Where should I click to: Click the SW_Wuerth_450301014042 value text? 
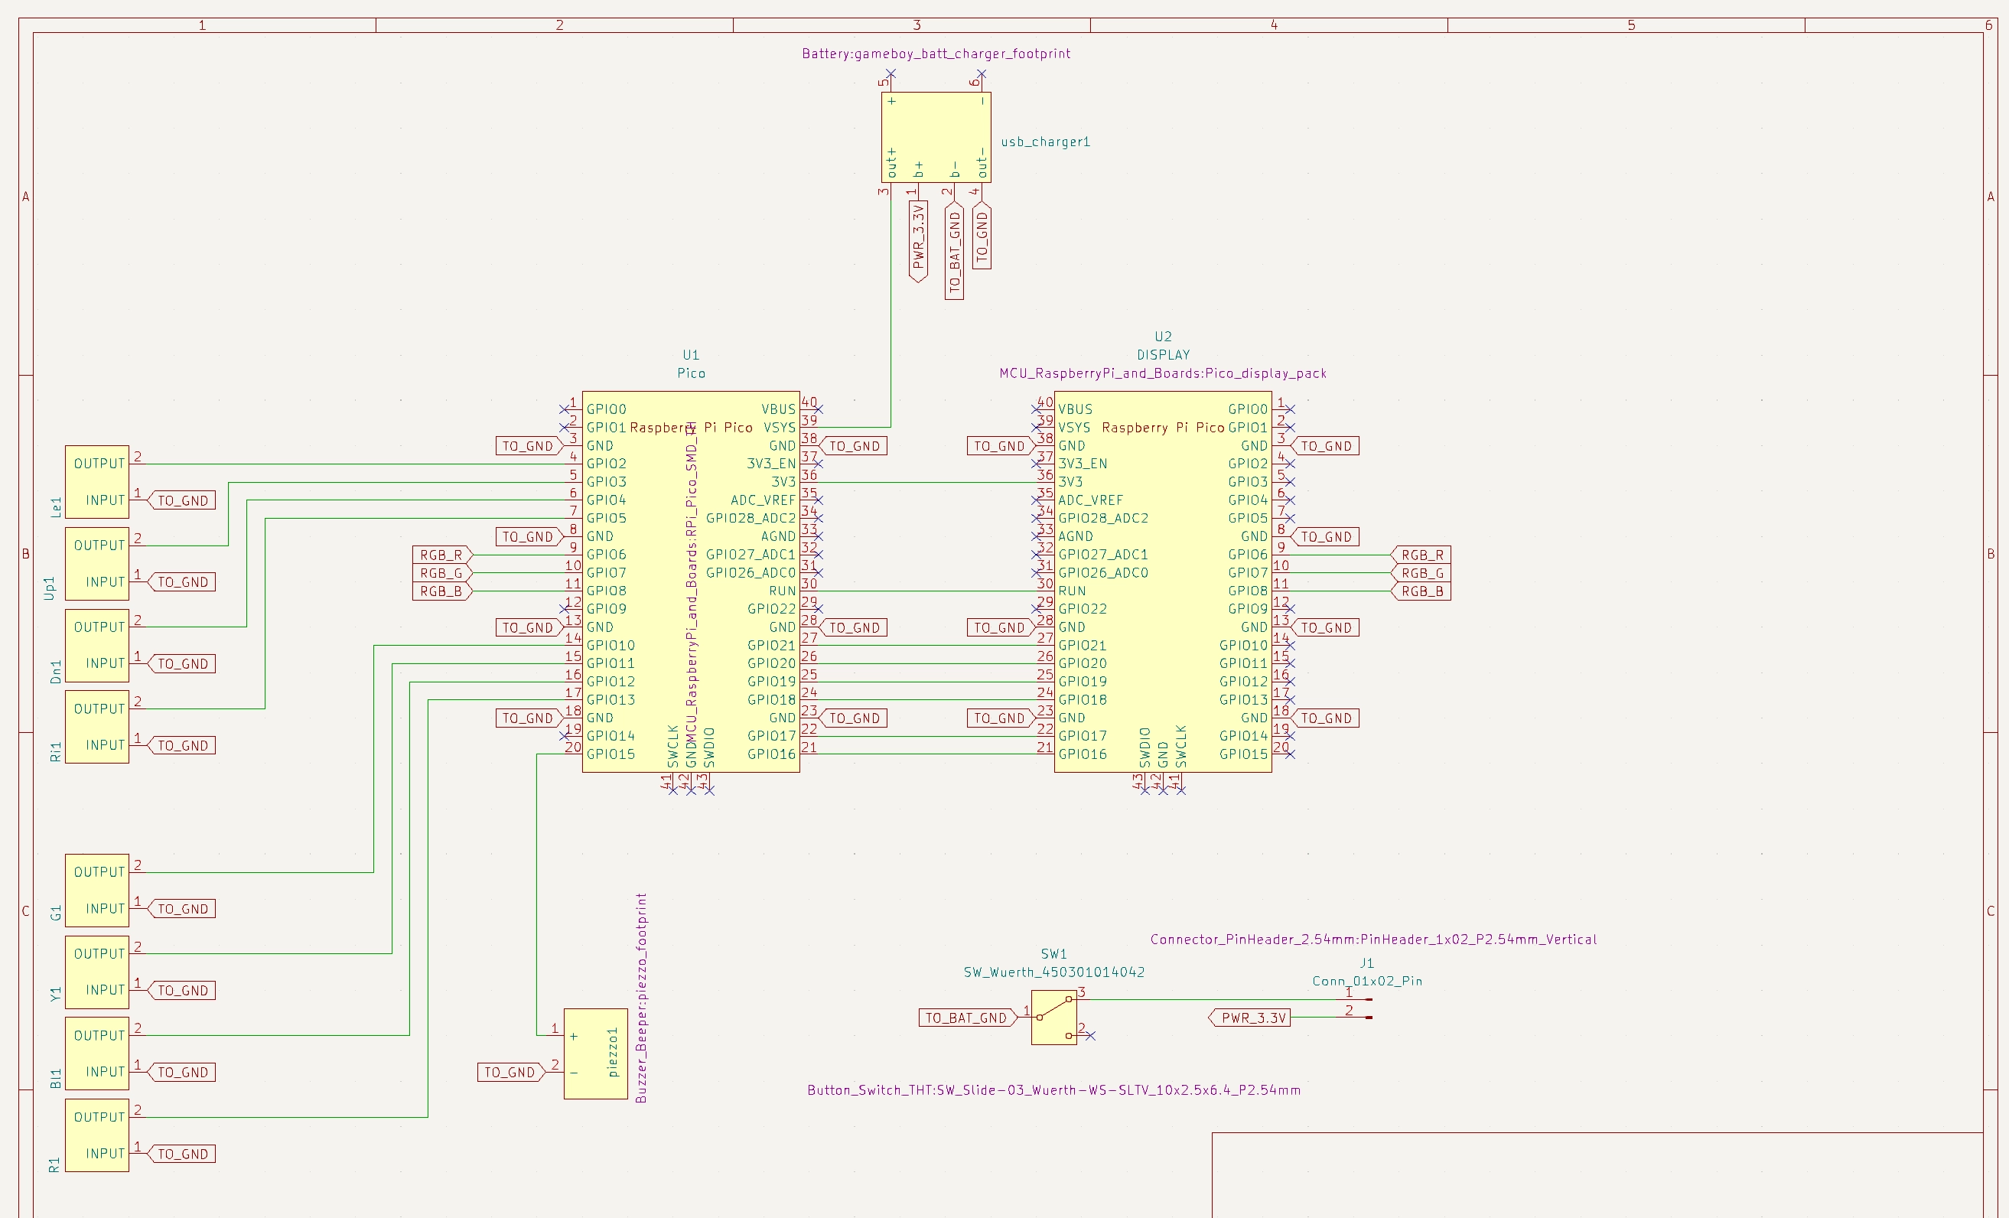(x=1053, y=972)
